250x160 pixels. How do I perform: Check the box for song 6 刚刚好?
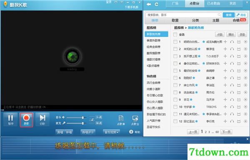click(175, 78)
